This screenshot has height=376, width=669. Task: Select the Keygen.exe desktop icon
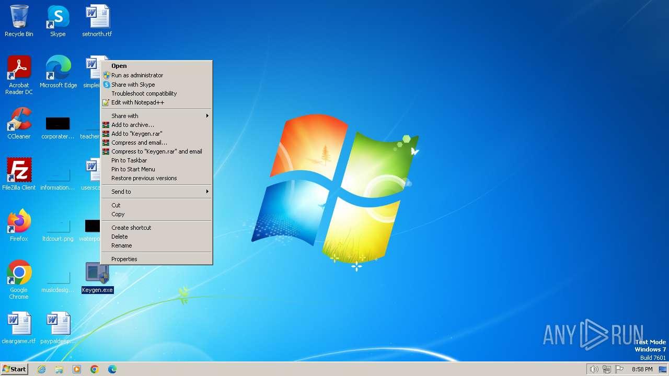[97, 277]
